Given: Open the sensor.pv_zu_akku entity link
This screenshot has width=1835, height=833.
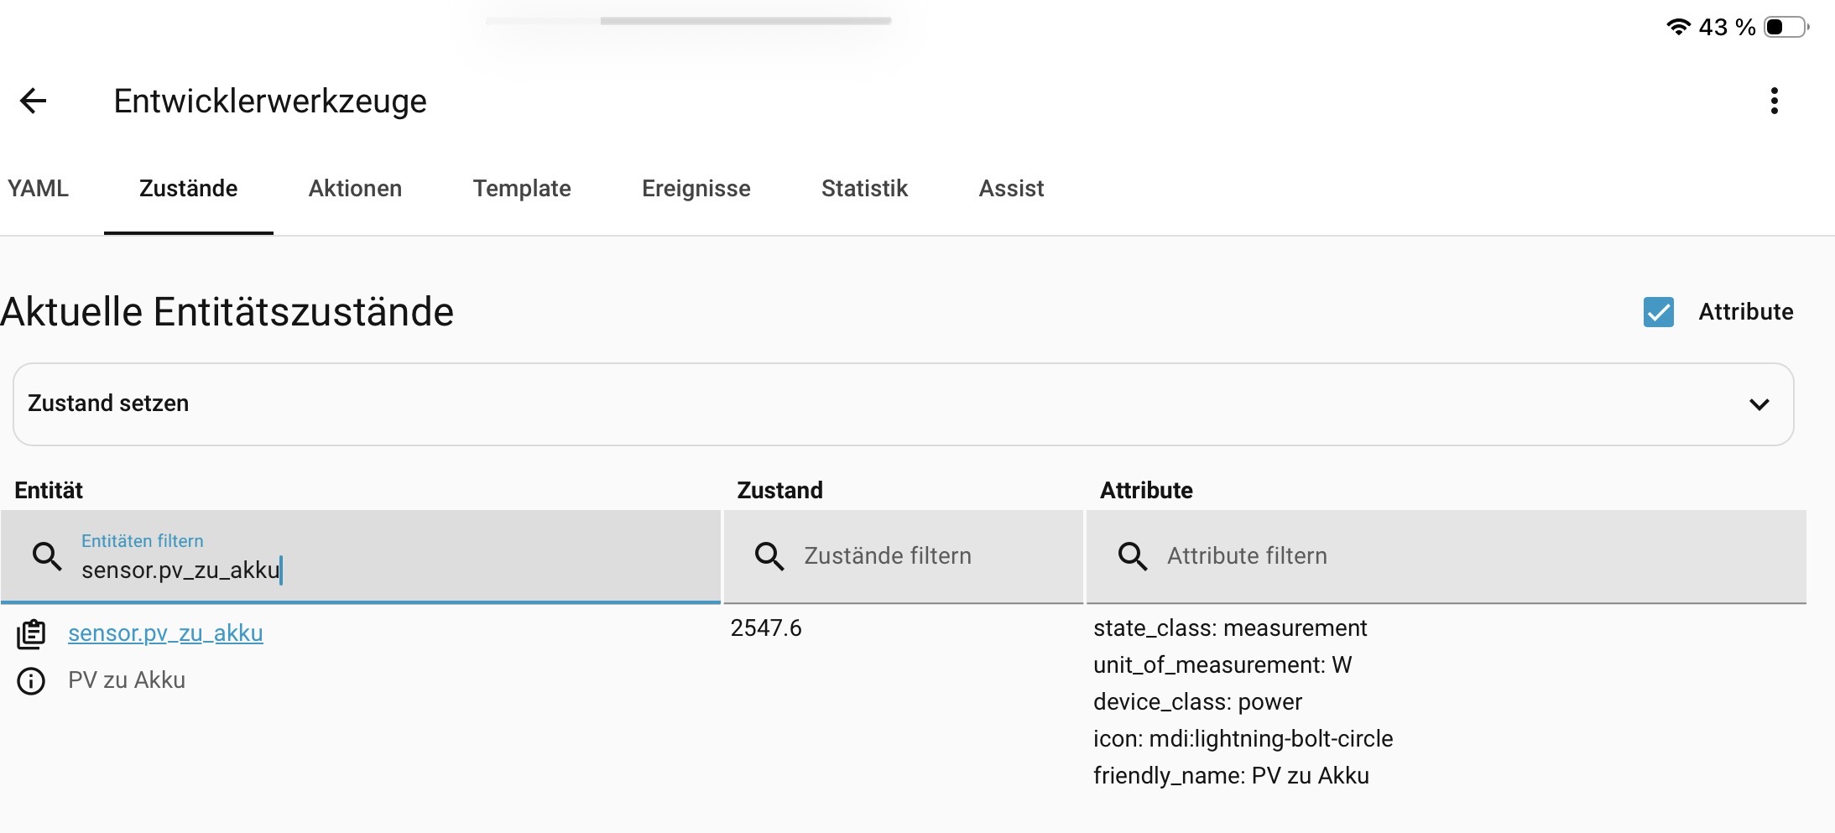Looking at the screenshot, I should pyautogui.click(x=165, y=633).
